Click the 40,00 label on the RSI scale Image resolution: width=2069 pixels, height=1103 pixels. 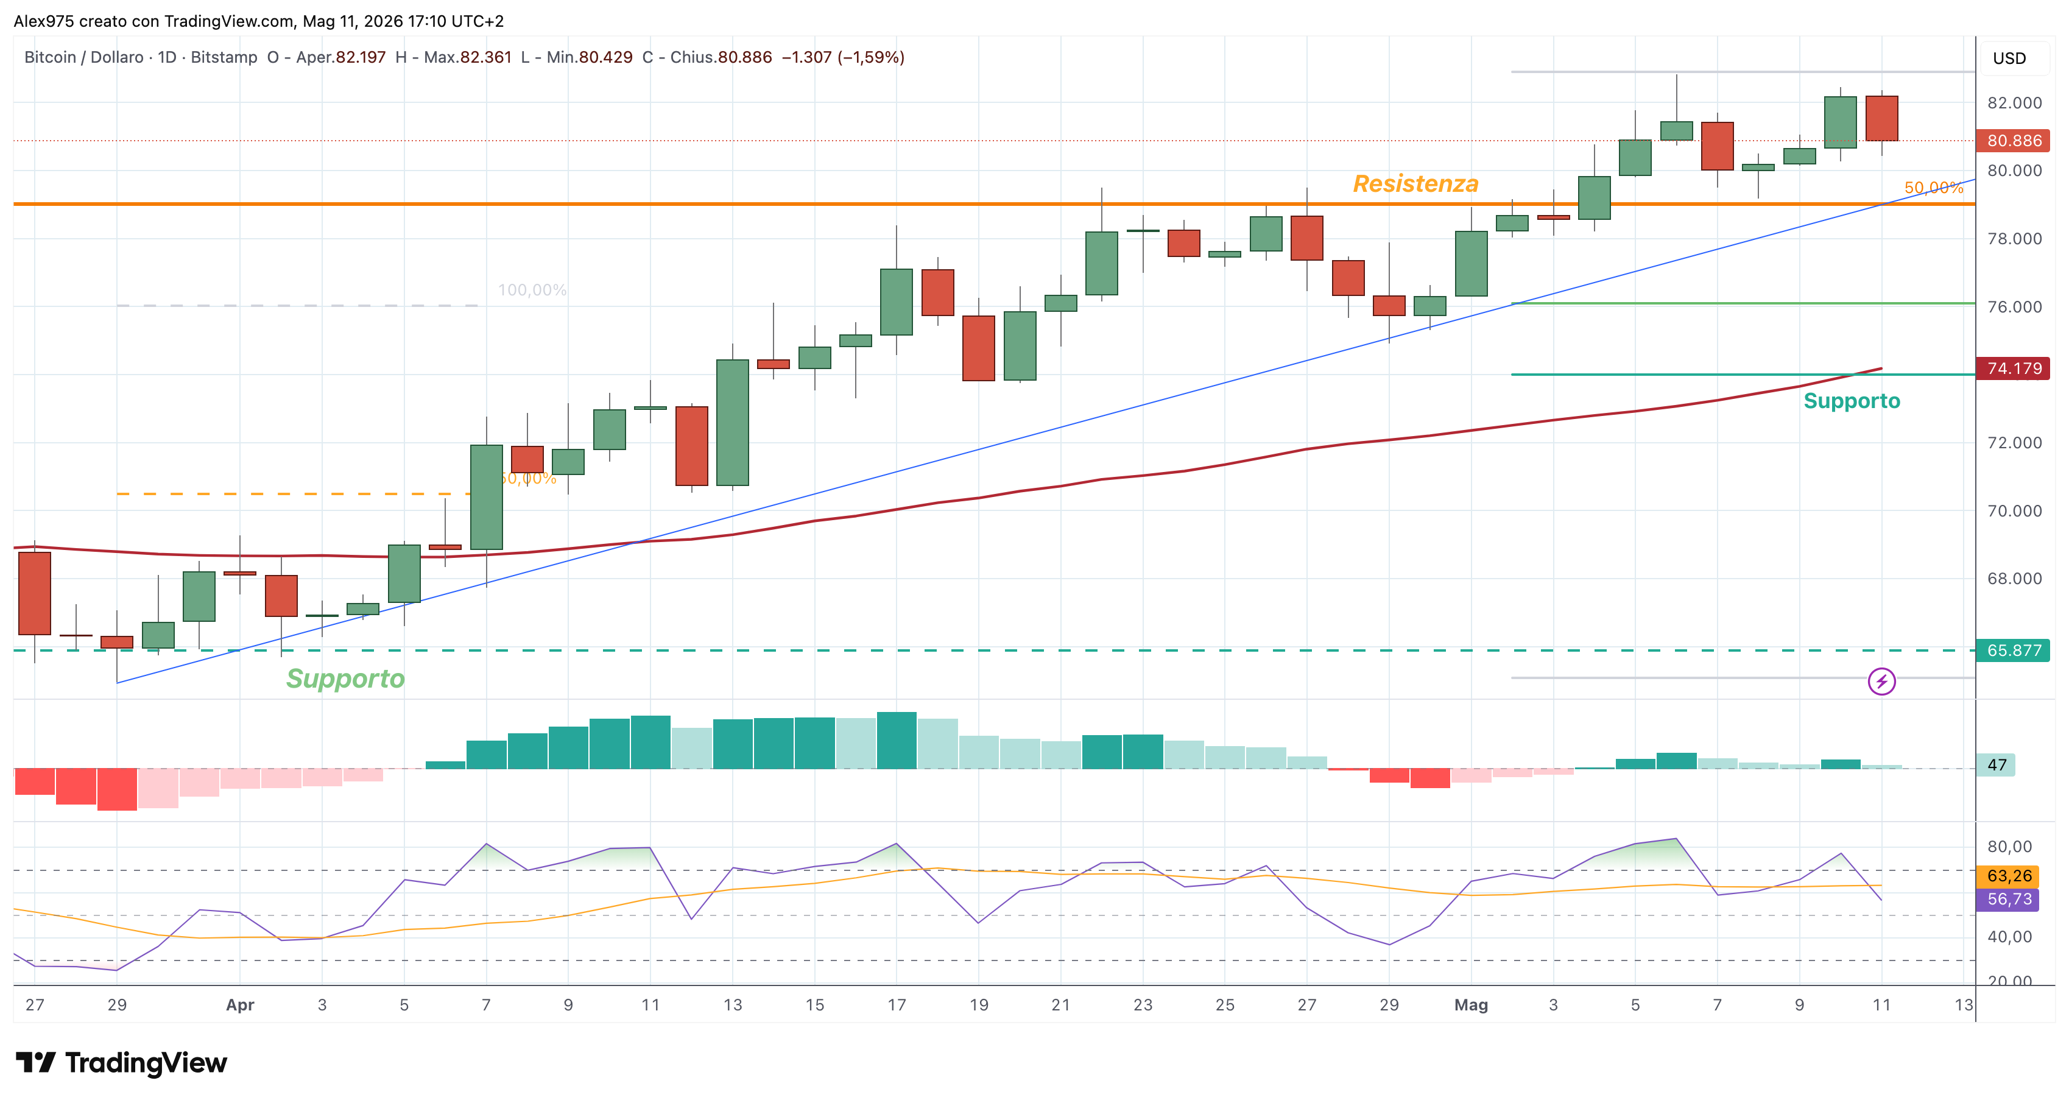(2009, 937)
